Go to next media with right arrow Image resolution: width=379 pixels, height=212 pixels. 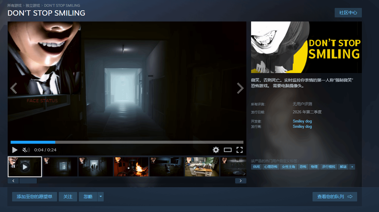[x=240, y=88]
